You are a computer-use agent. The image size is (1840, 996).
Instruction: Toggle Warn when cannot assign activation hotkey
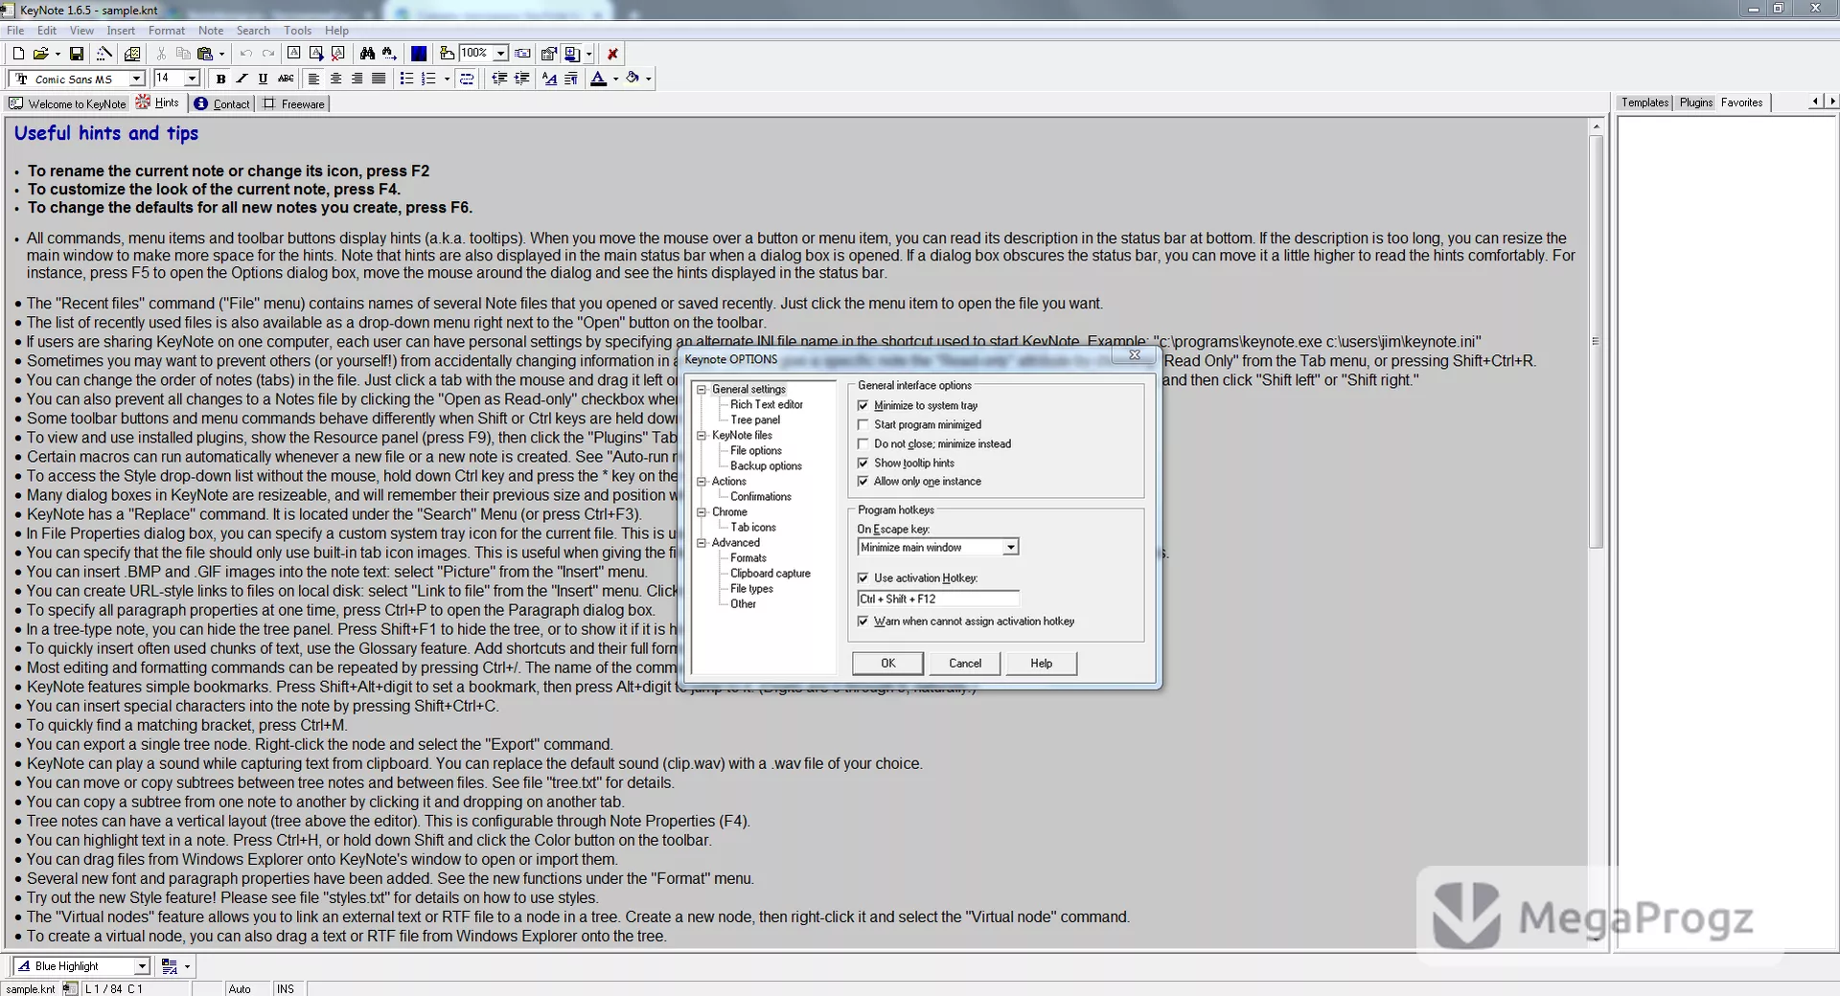pyautogui.click(x=862, y=622)
